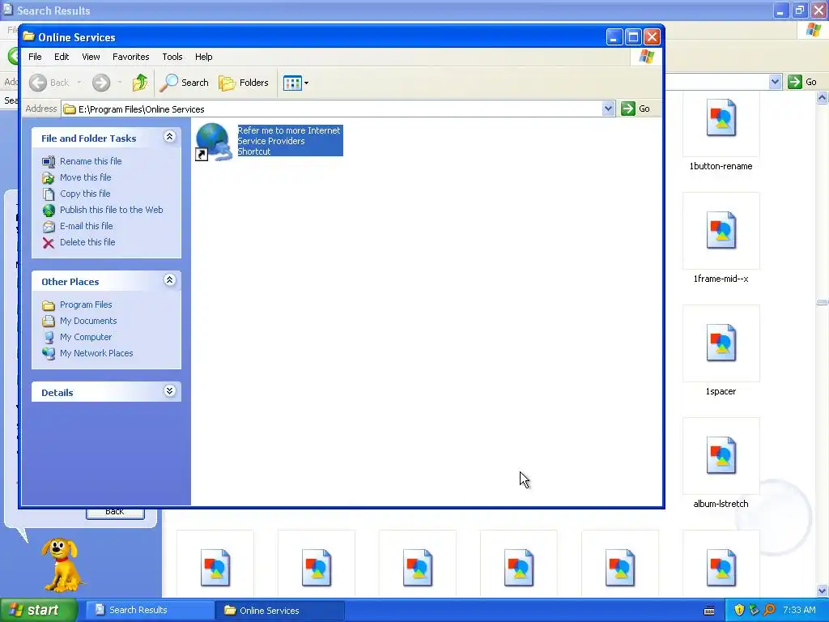The height and width of the screenshot is (622, 829).
Task: Select 1frame-mid--x file in Search Results
Action: [x=721, y=239]
